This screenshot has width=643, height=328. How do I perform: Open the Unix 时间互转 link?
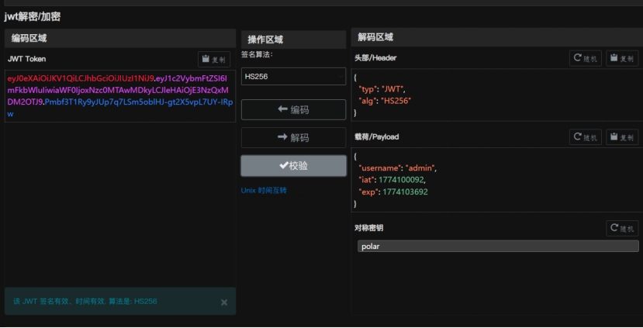[x=264, y=190]
